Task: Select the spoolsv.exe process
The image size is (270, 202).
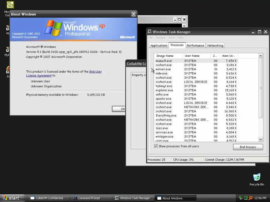Action: [196, 99]
